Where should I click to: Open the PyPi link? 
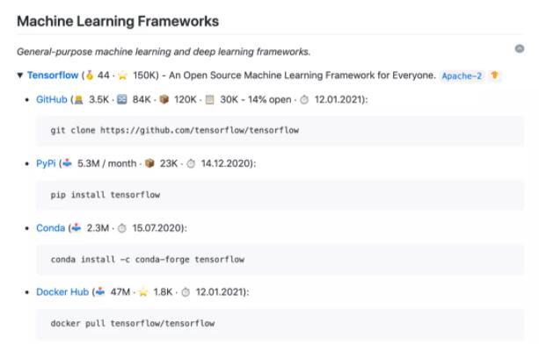(x=46, y=163)
